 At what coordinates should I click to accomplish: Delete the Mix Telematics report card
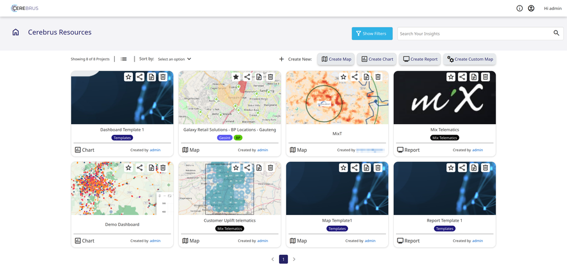pyautogui.click(x=485, y=76)
